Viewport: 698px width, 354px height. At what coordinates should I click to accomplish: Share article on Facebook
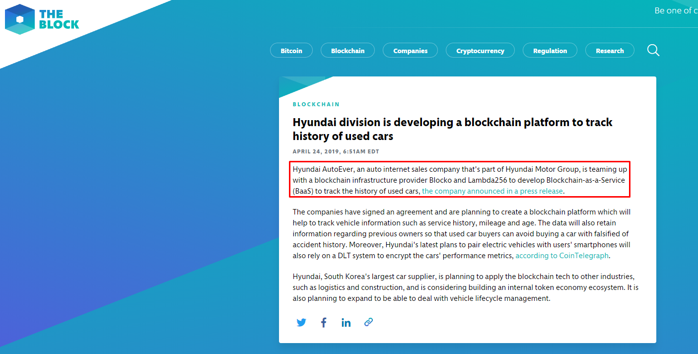(324, 322)
